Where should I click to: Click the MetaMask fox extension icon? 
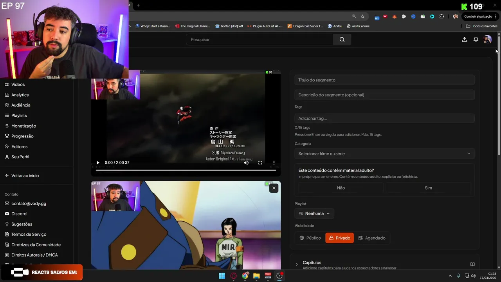[395, 16]
